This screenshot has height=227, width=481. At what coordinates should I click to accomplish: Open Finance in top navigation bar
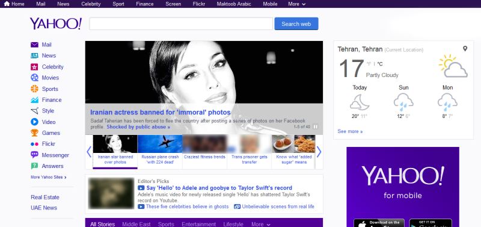145,4
